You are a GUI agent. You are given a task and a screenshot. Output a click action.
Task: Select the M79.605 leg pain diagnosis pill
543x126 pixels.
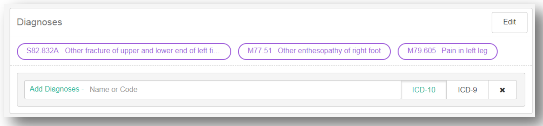447,51
